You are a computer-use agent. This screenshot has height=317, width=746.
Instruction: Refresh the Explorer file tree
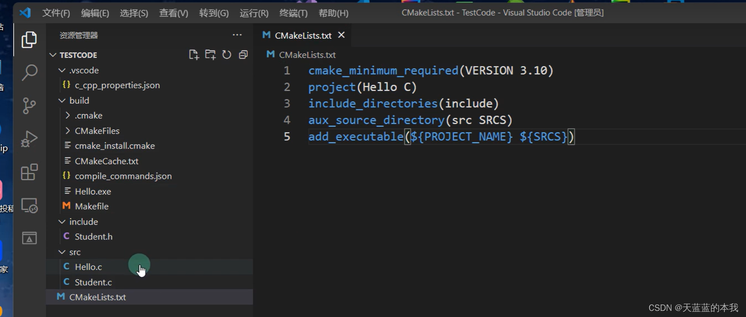click(227, 55)
